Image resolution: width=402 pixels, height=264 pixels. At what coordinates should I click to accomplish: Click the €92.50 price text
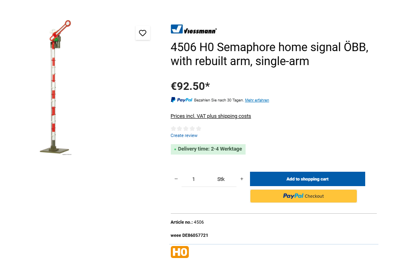[190, 86]
